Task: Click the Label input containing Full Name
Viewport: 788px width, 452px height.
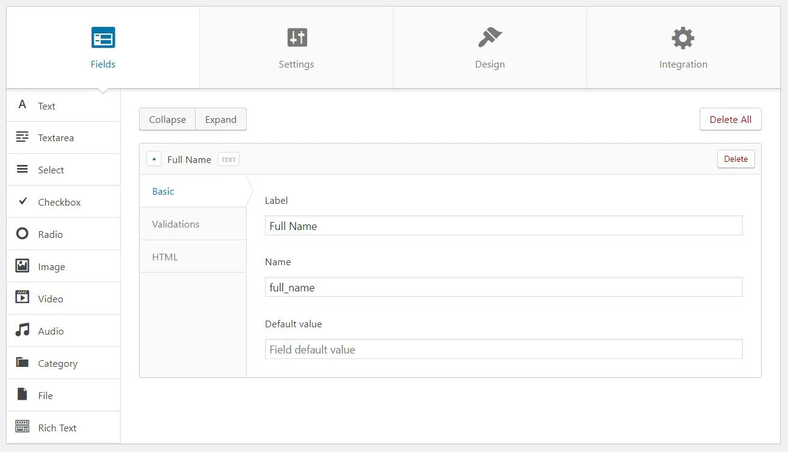Action: point(503,226)
